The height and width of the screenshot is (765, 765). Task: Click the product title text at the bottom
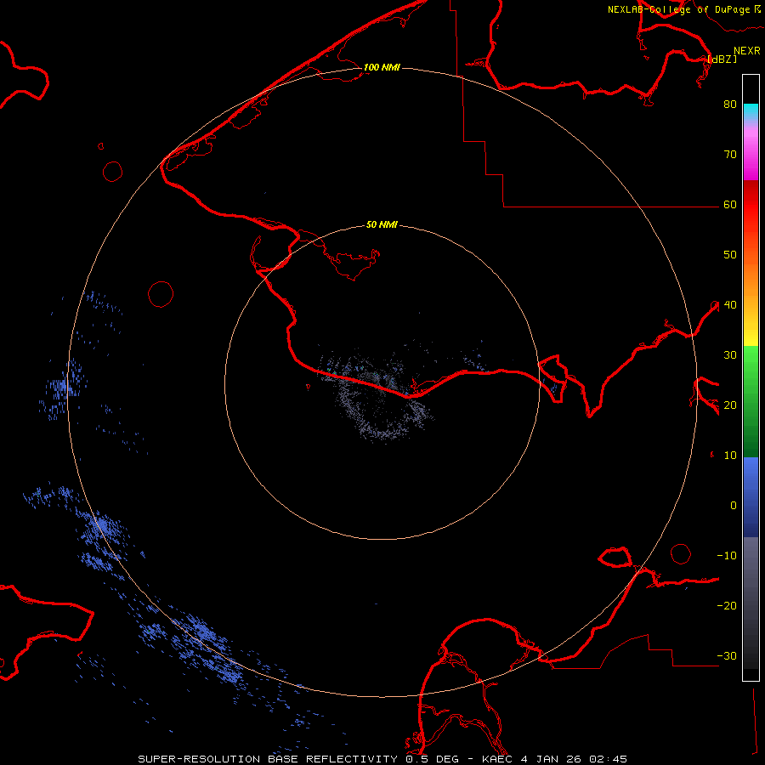(x=382, y=759)
